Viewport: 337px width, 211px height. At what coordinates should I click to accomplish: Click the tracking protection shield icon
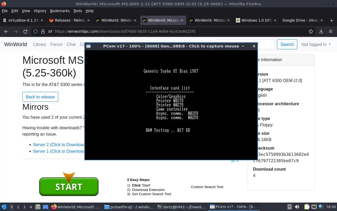pyautogui.click(x=36, y=31)
